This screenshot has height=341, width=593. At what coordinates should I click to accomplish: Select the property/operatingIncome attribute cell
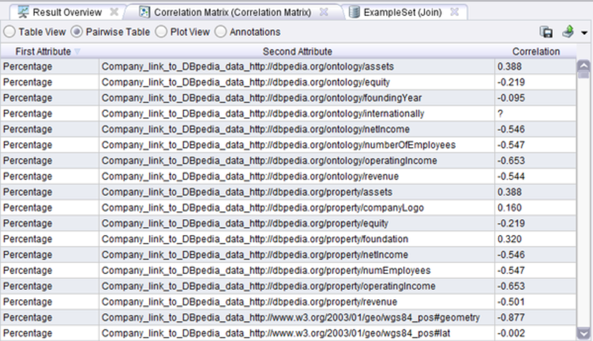click(297, 286)
